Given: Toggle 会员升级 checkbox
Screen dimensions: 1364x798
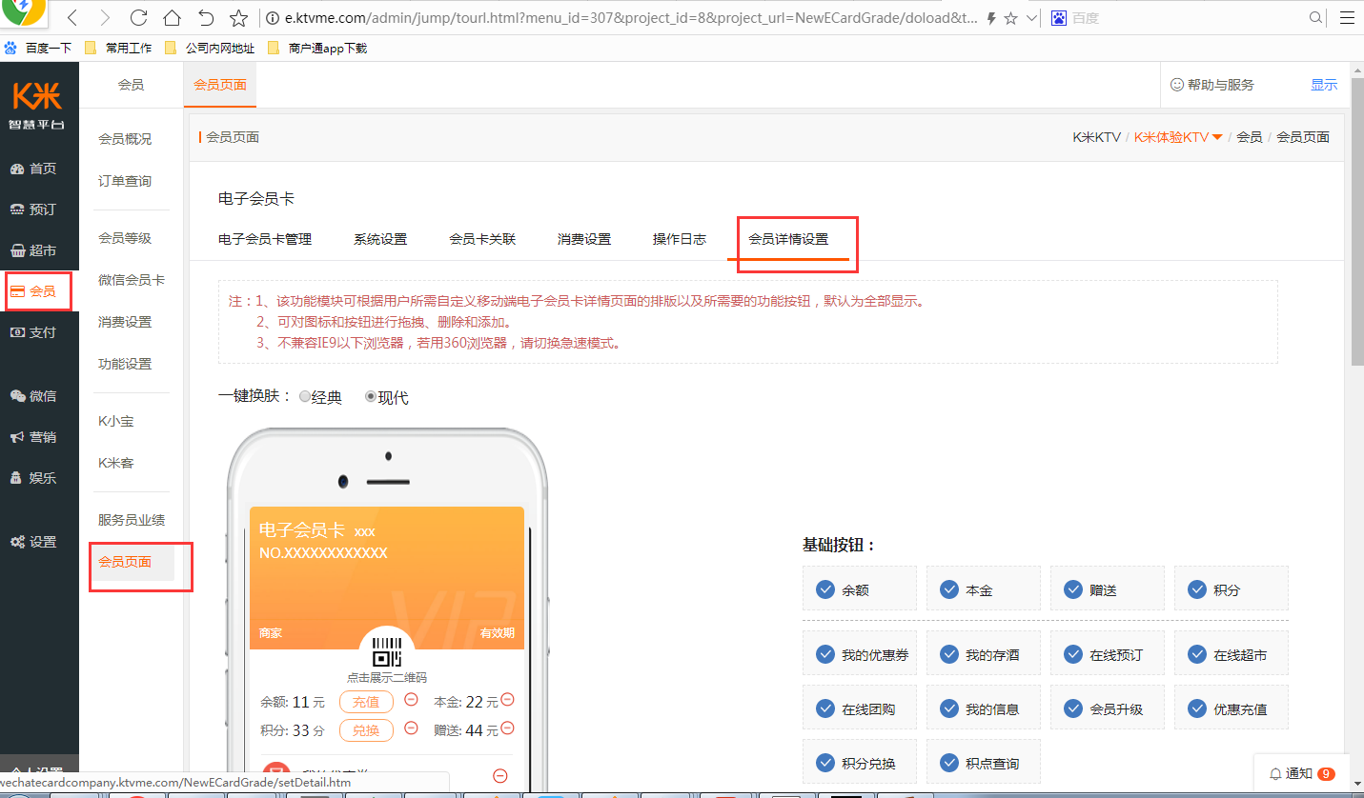Looking at the screenshot, I should (x=1073, y=708).
